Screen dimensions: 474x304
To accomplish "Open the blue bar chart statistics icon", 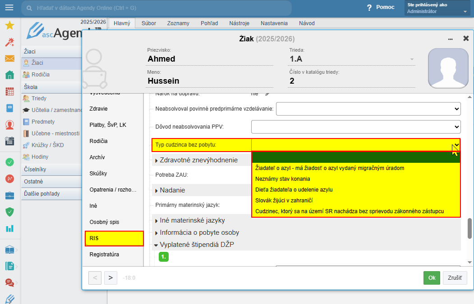I will click(9, 228).
